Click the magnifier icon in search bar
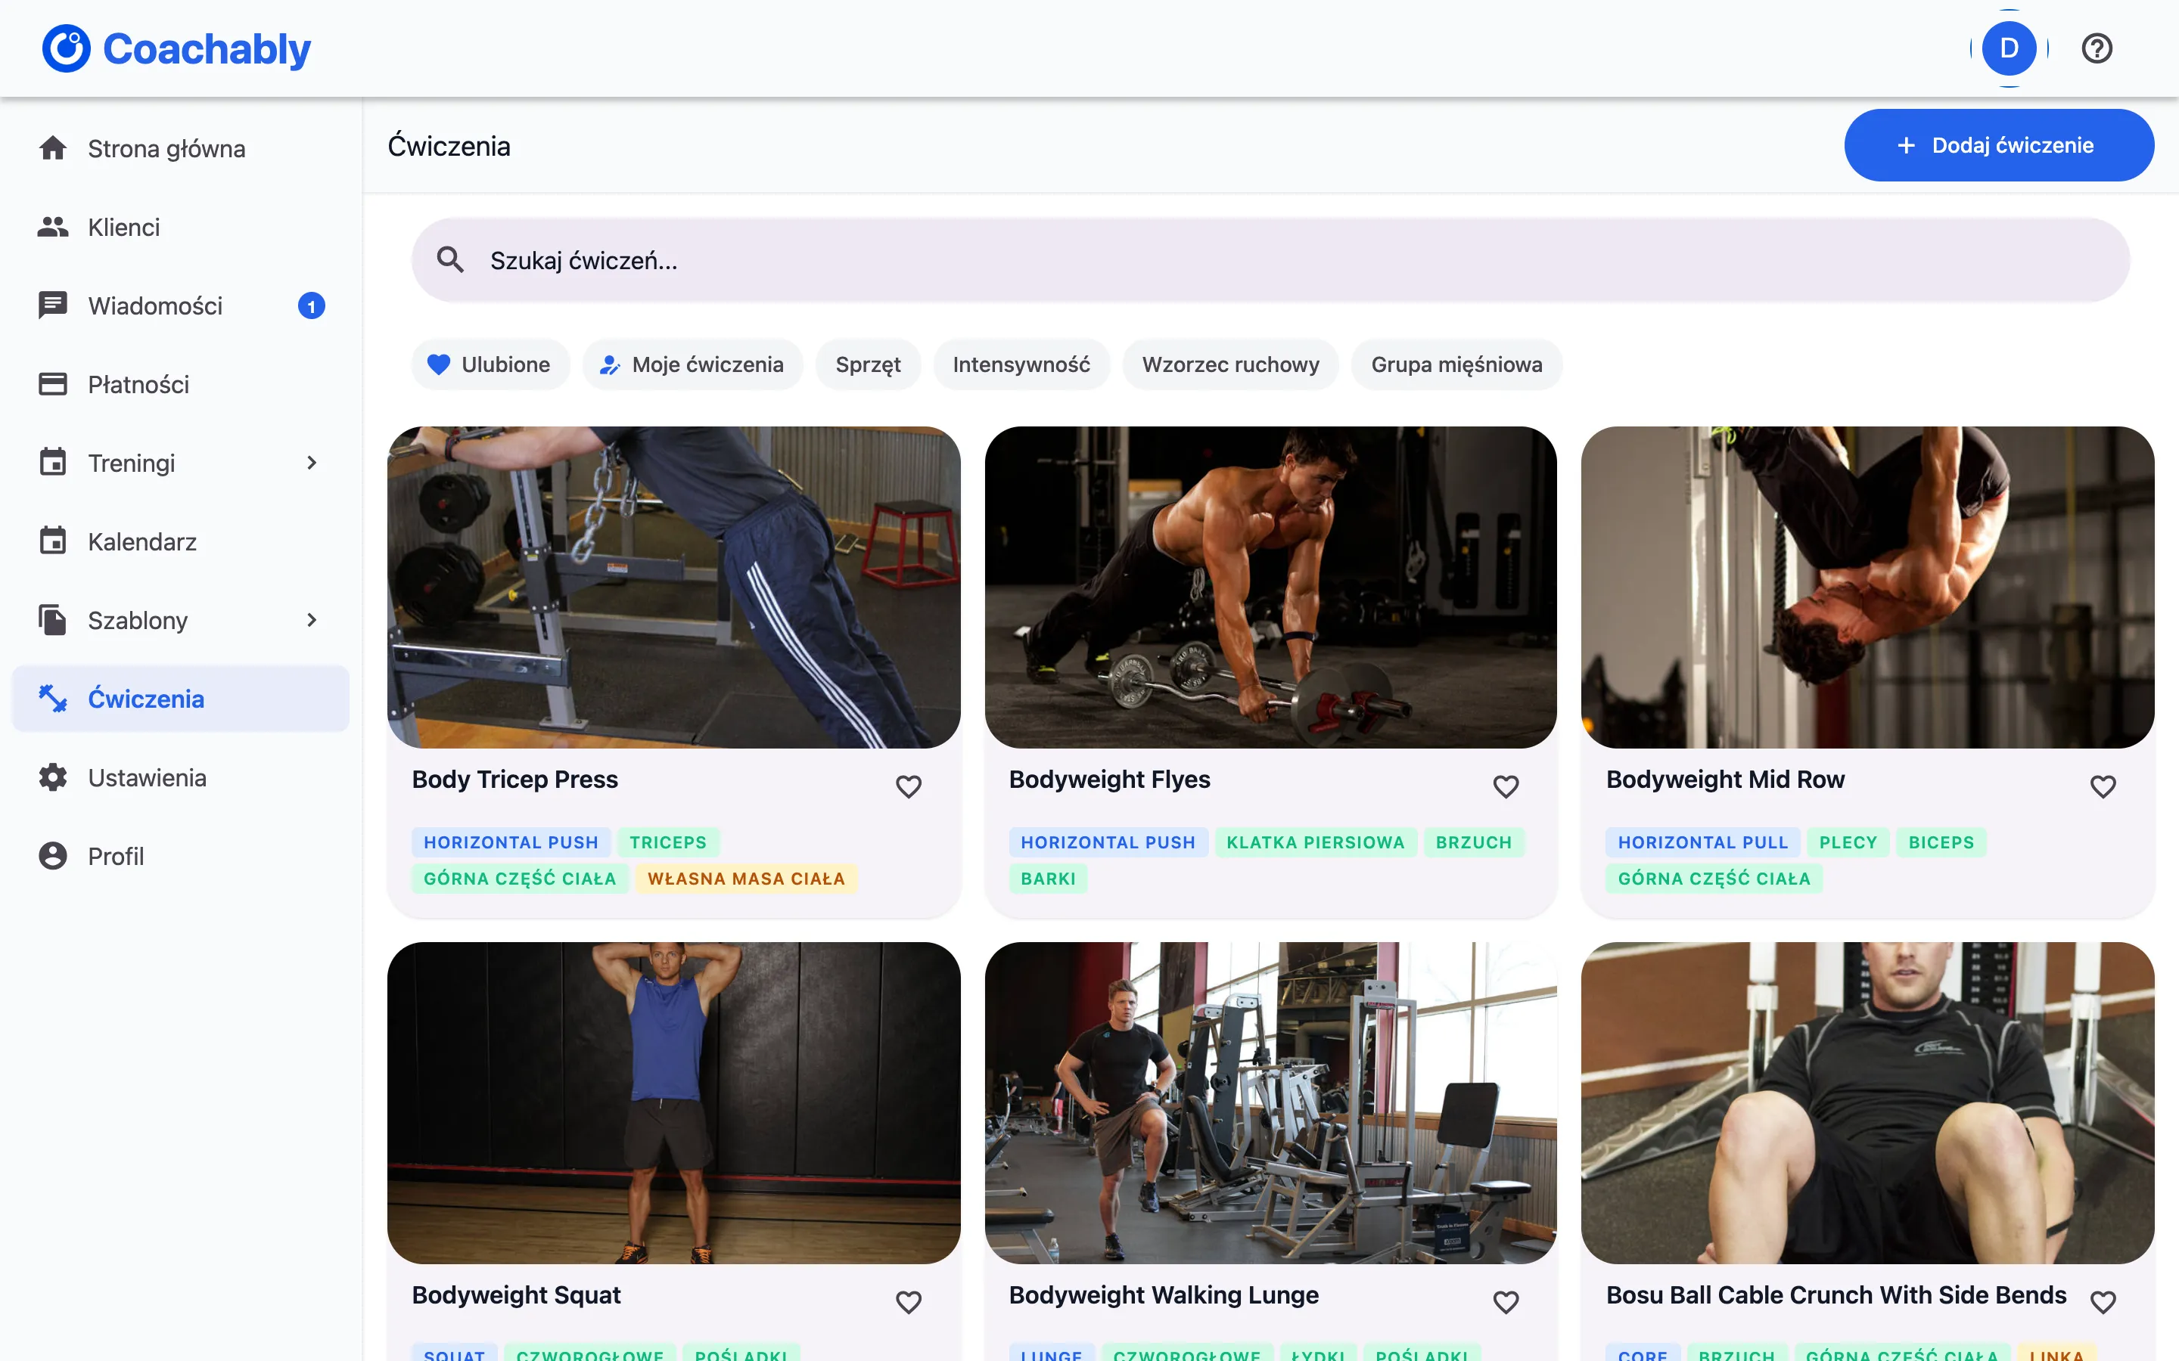This screenshot has width=2179, height=1361. coord(450,260)
